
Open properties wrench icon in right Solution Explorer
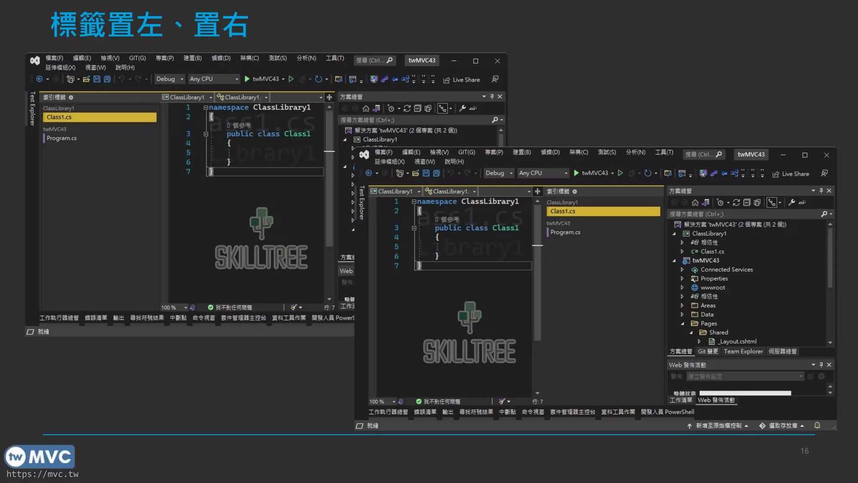coord(791,203)
